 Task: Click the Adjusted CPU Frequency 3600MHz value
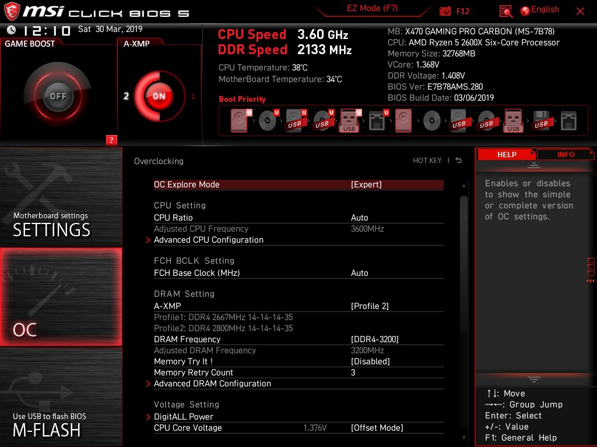(367, 229)
